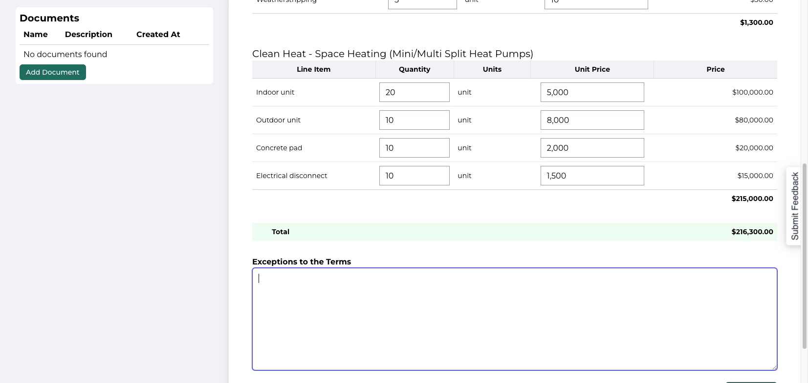The width and height of the screenshot is (808, 383).
Task: Click the 'Indoor unit' line item label
Action: click(275, 92)
